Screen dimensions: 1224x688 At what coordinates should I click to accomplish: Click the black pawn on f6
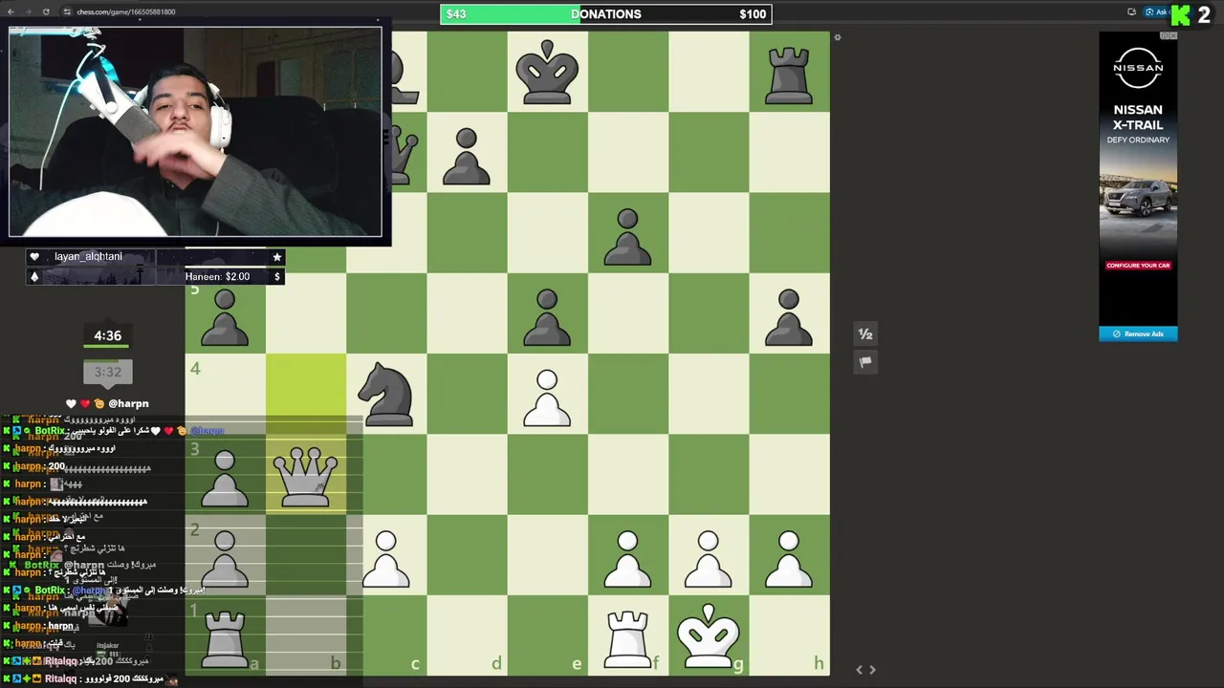[x=627, y=237]
